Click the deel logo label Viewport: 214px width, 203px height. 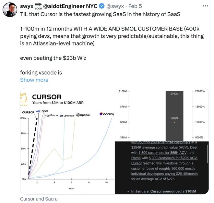tap(45, 111)
